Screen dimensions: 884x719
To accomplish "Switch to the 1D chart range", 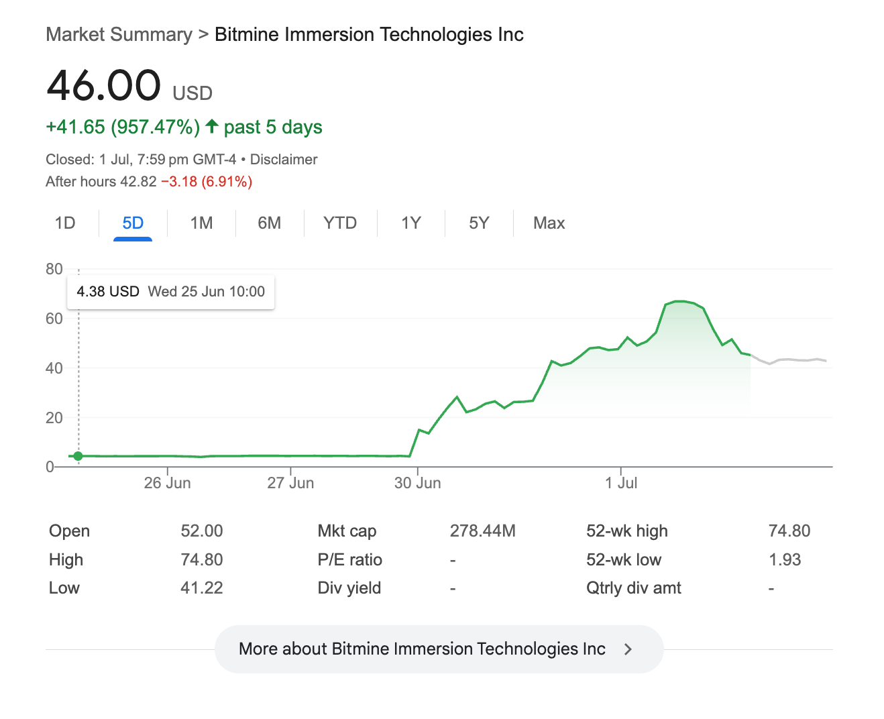I will (65, 223).
